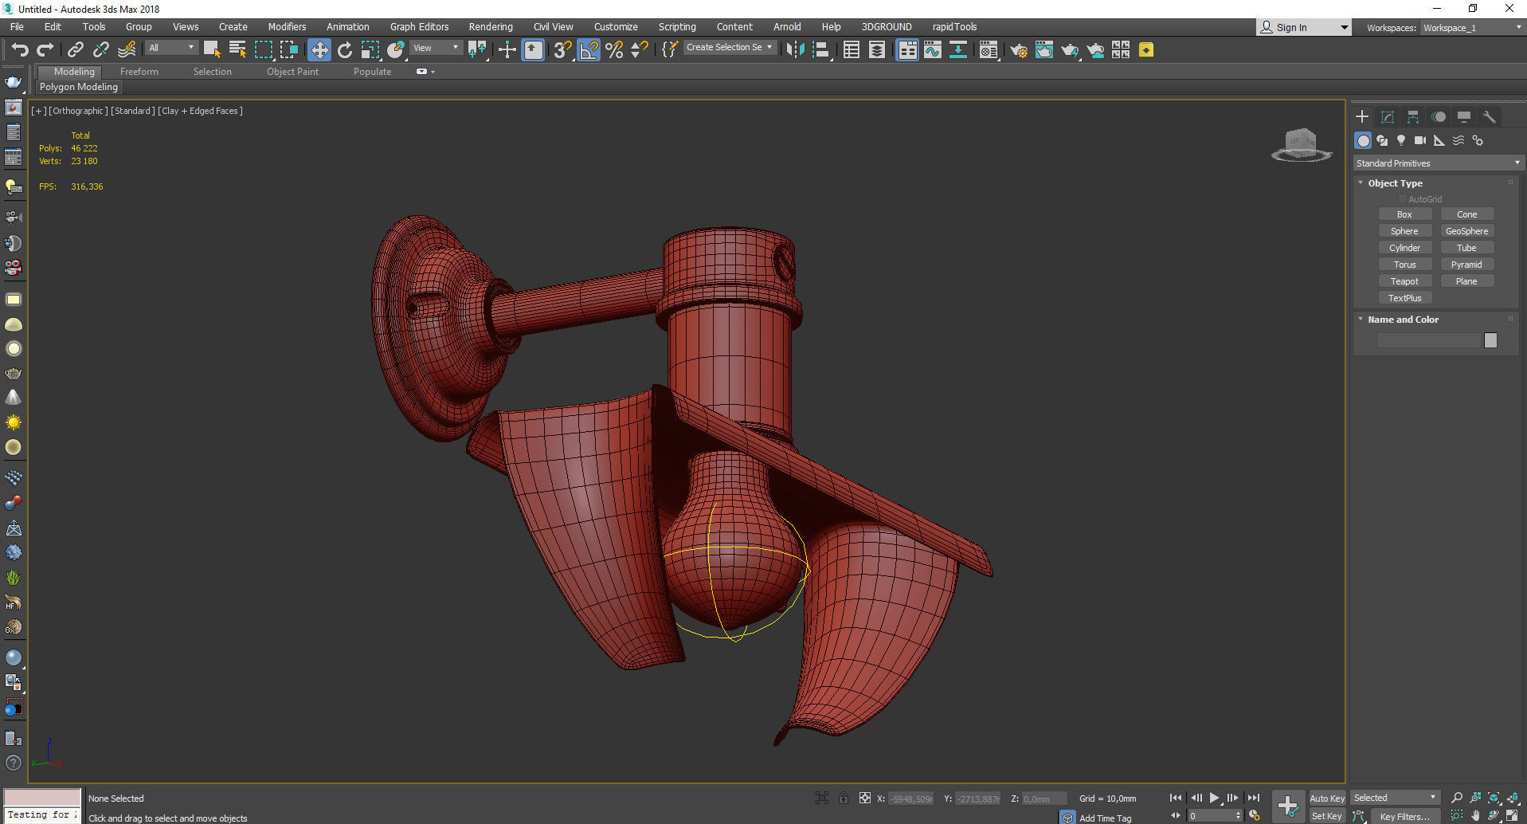Click the Mirror tool icon
1527x824 pixels.
pyautogui.click(x=794, y=50)
